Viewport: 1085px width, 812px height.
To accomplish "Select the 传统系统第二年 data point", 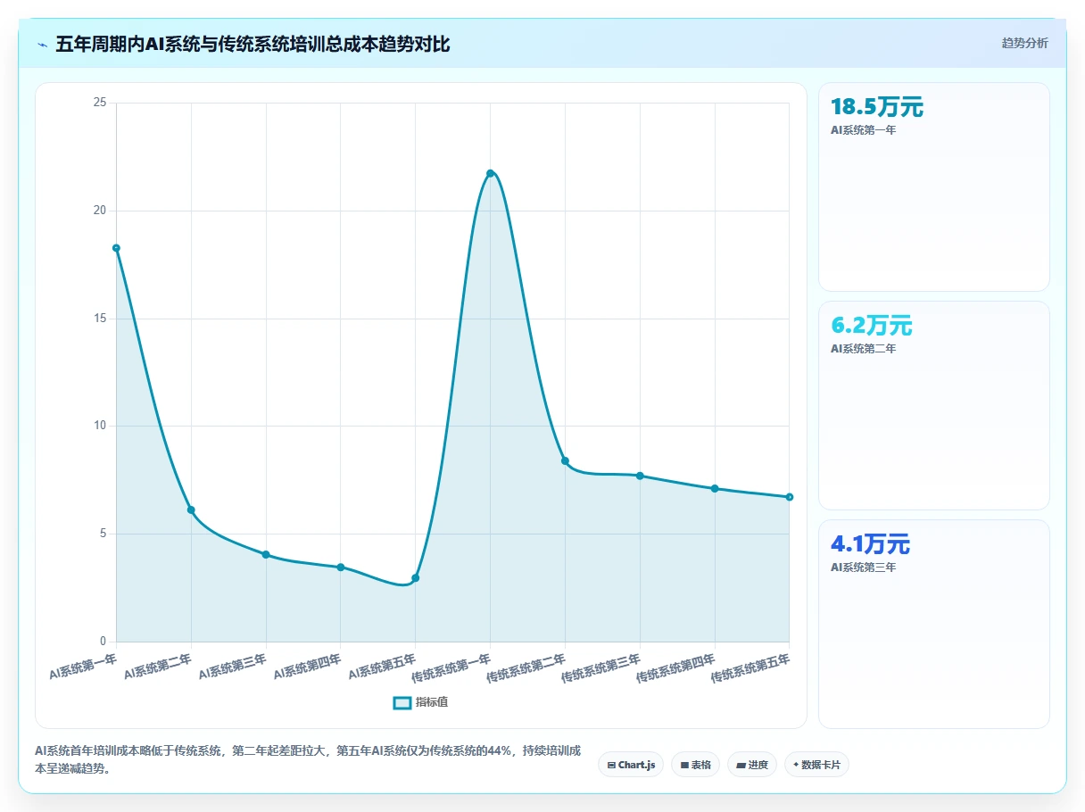I will coord(565,460).
